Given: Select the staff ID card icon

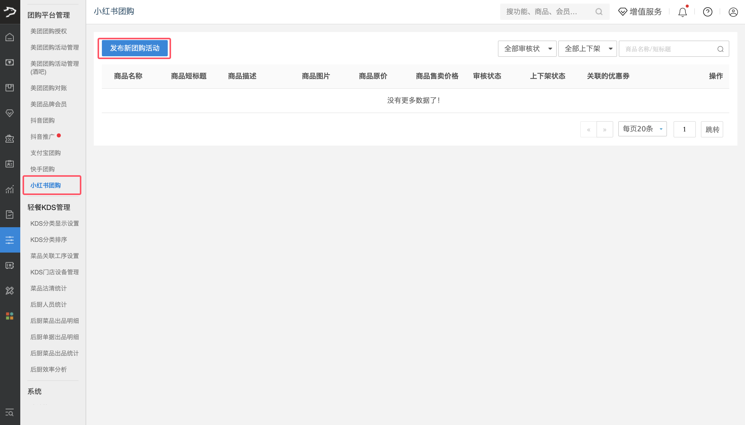Looking at the screenshot, I should coord(10,164).
